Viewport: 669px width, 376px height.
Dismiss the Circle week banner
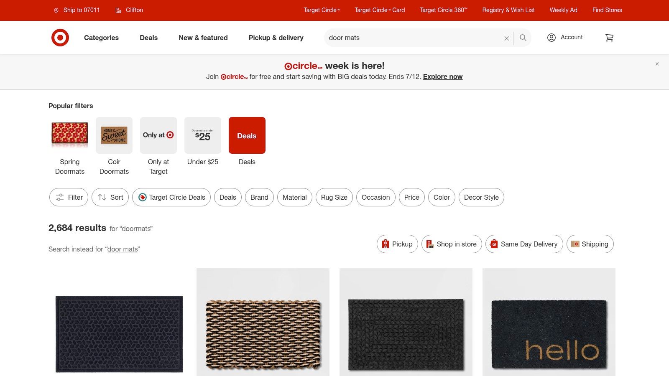pos(657,64)
